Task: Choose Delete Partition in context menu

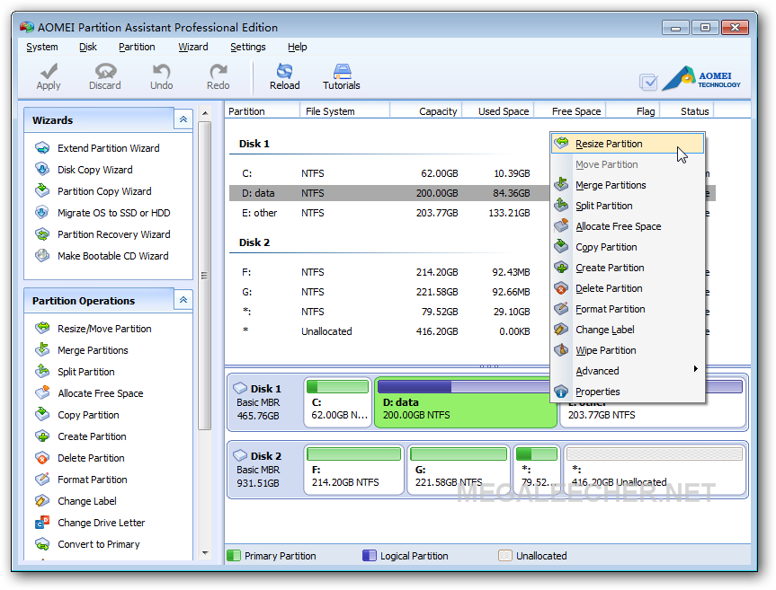Action: (627, 288)
